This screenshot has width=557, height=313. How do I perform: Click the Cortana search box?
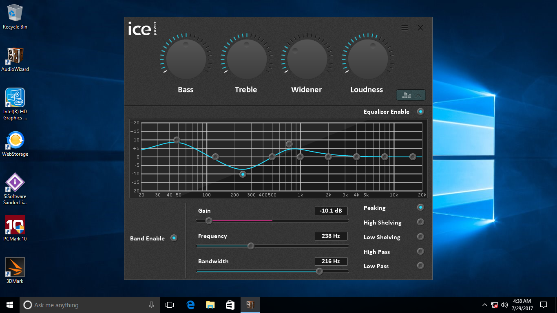pos(90,305)
